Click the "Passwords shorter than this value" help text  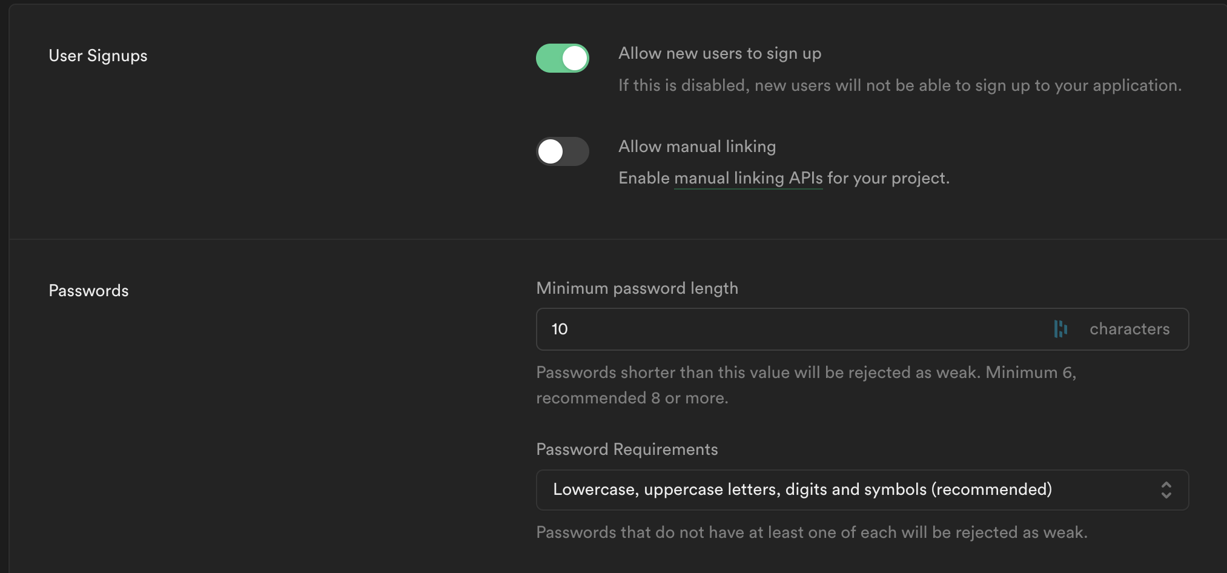tap(757, 373)
